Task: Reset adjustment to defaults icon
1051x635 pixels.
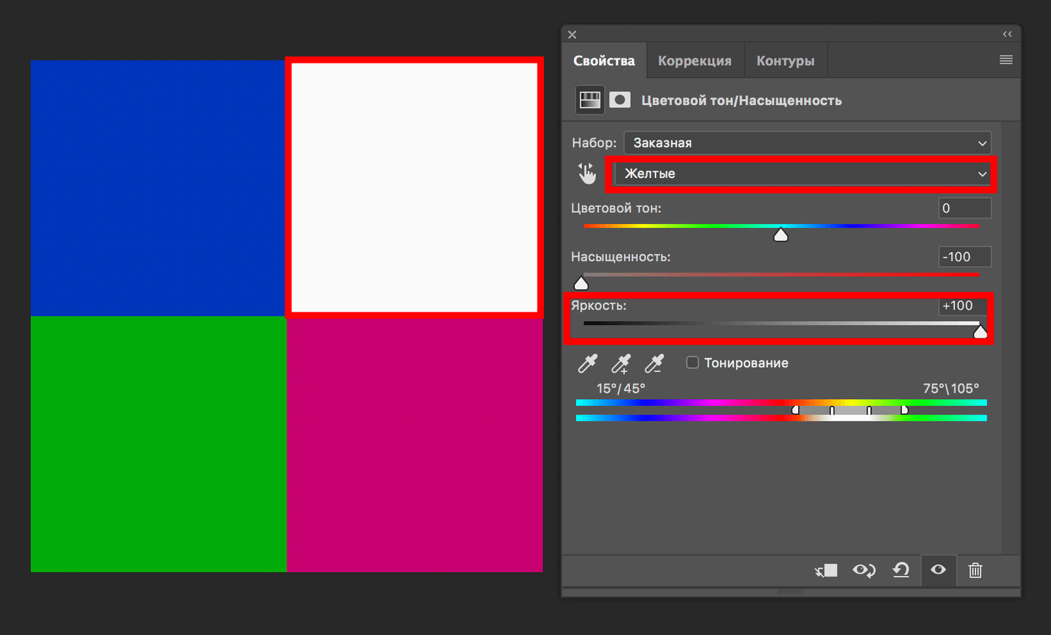Action: 901,571
